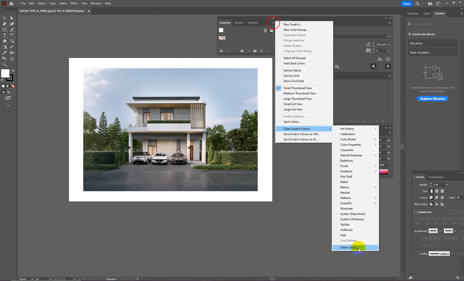Click the Swap Fill and Stroke arrow
The height and width of the screenshot is (281, 464).
click(x=13, y=71)
